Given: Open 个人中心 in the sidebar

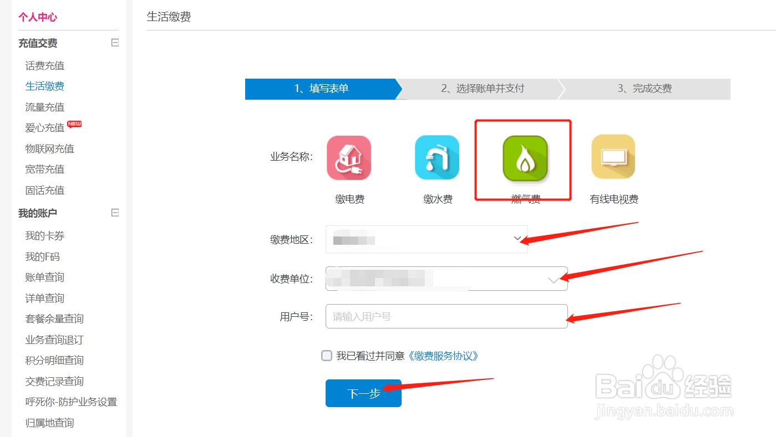Looking at the screenshot, I should pos(38,17).
